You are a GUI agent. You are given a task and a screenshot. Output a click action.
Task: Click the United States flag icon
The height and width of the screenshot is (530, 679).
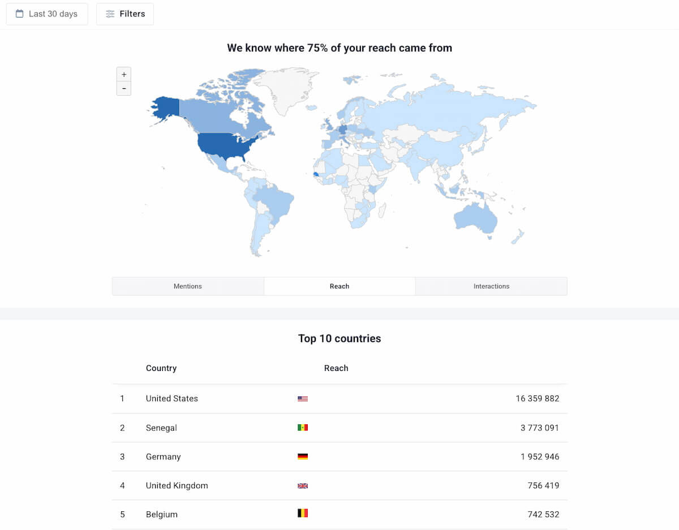pyautogui.click(x=302, y=398)
